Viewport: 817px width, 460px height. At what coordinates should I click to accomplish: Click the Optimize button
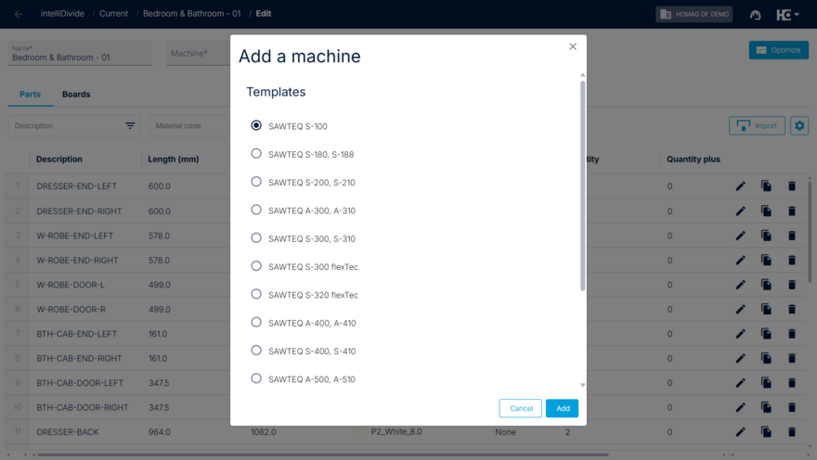pos(778,50)
